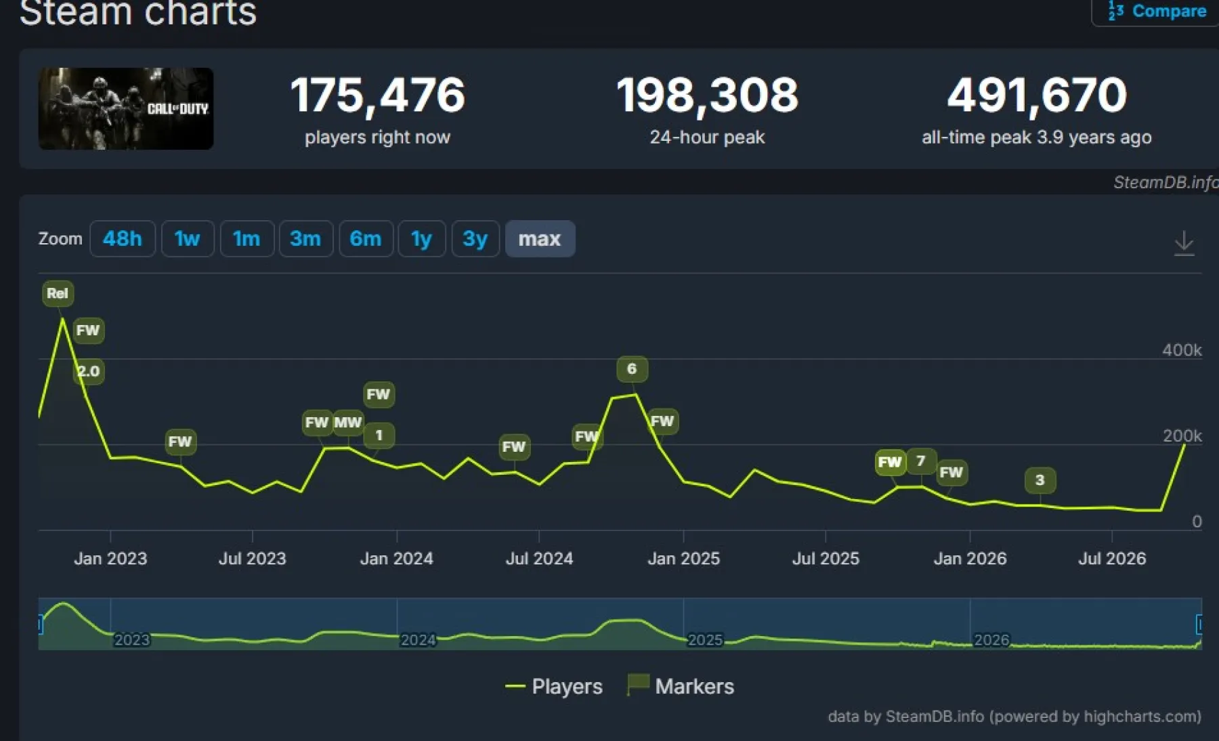The height and width of the screenshot is (741, 1219).
Task: Click the SteamDB.info watermark link
Action: click(x=1165, y=182)
